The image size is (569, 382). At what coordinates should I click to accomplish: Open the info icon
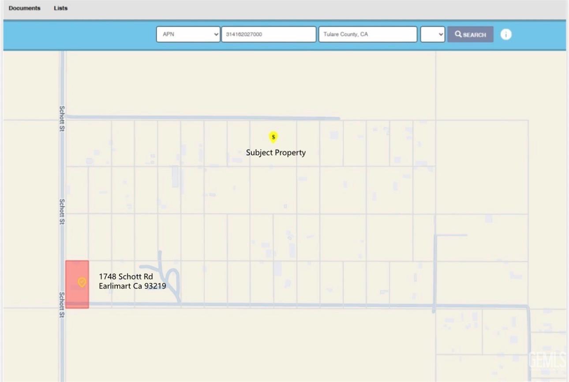(x=506, y=34)
